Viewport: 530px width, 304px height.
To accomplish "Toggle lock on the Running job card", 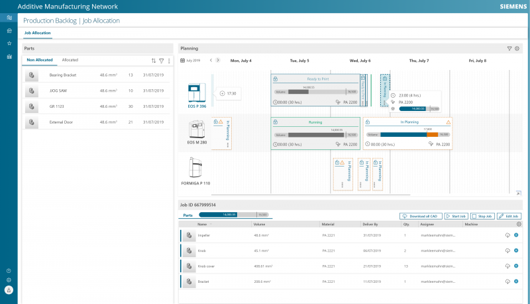I will 275,122.
